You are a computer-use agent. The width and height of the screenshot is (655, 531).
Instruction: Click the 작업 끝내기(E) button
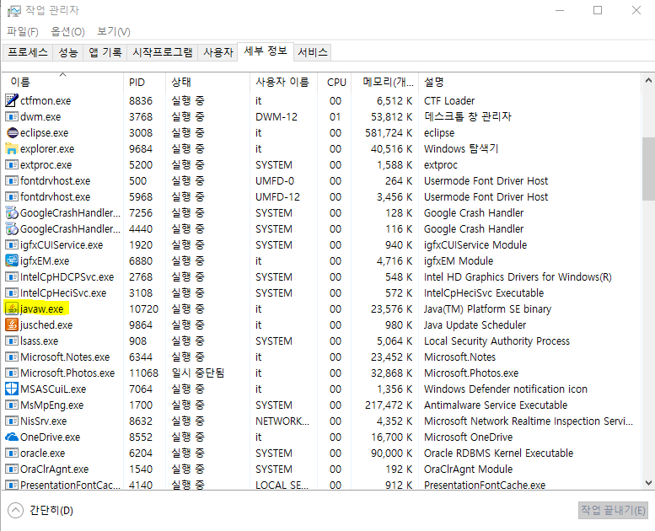[x=613, y=510]
